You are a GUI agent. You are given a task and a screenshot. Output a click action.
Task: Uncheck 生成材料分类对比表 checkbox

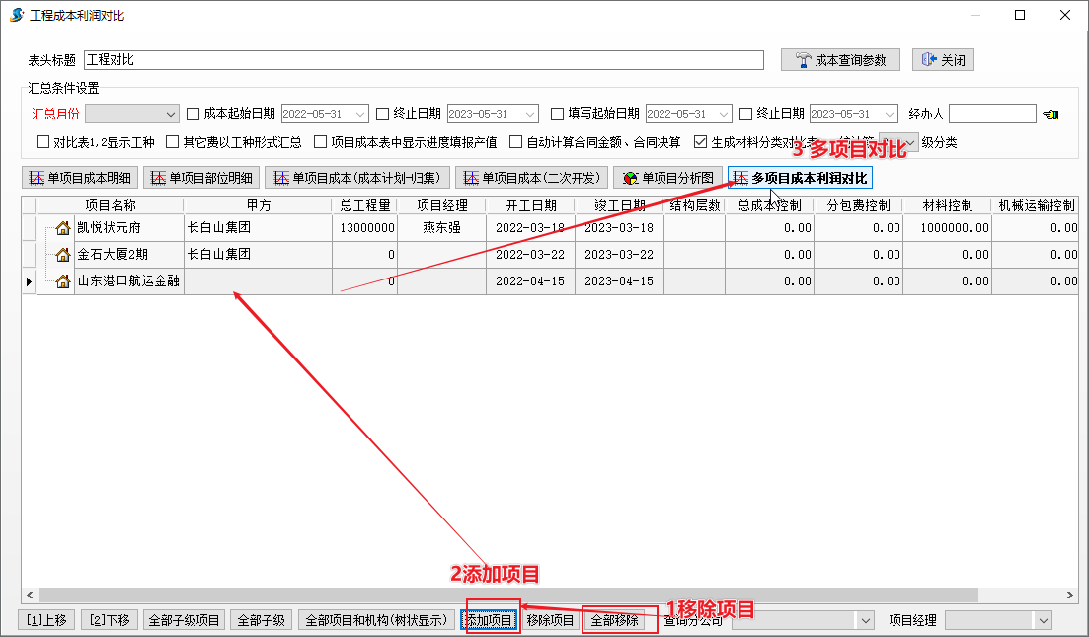701,142
